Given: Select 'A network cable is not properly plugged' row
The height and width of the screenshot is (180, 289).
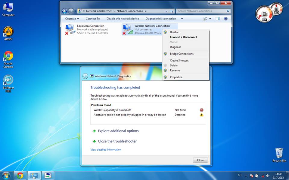Looking at the screenshot, I should [x=148, y=115].
